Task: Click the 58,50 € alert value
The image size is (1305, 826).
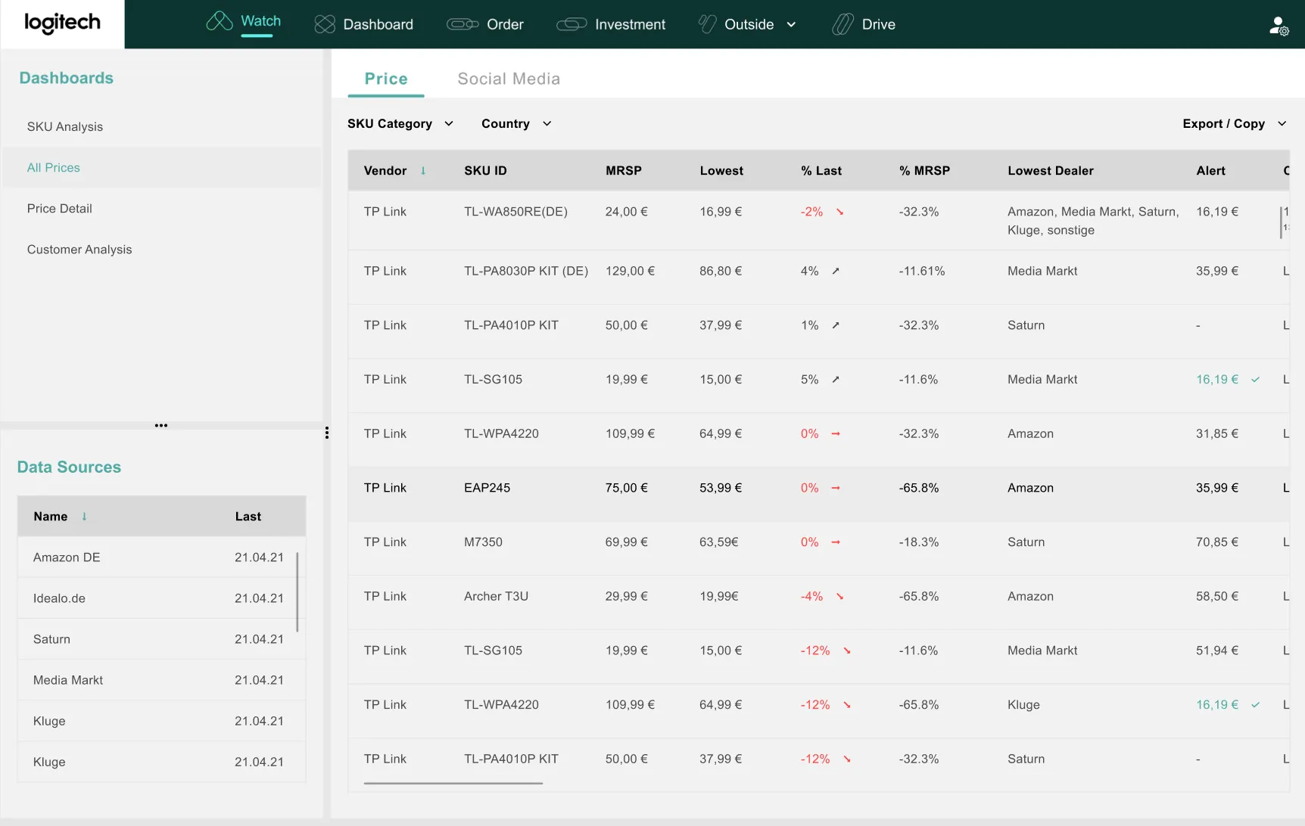Action: [x=1217, y=596]
